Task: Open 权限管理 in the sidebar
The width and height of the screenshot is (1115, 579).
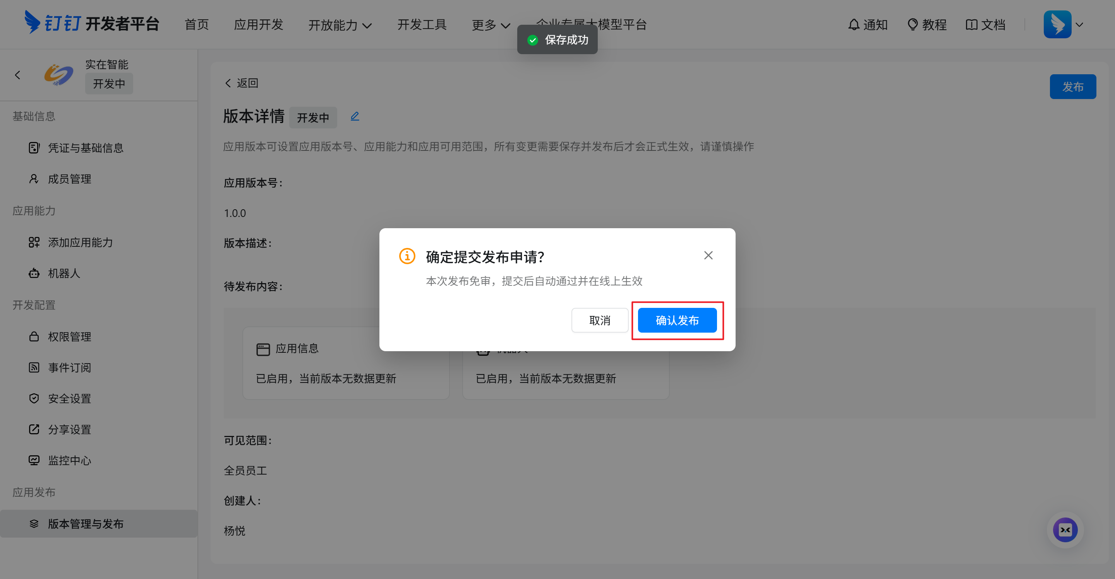Action: [69, 336]
